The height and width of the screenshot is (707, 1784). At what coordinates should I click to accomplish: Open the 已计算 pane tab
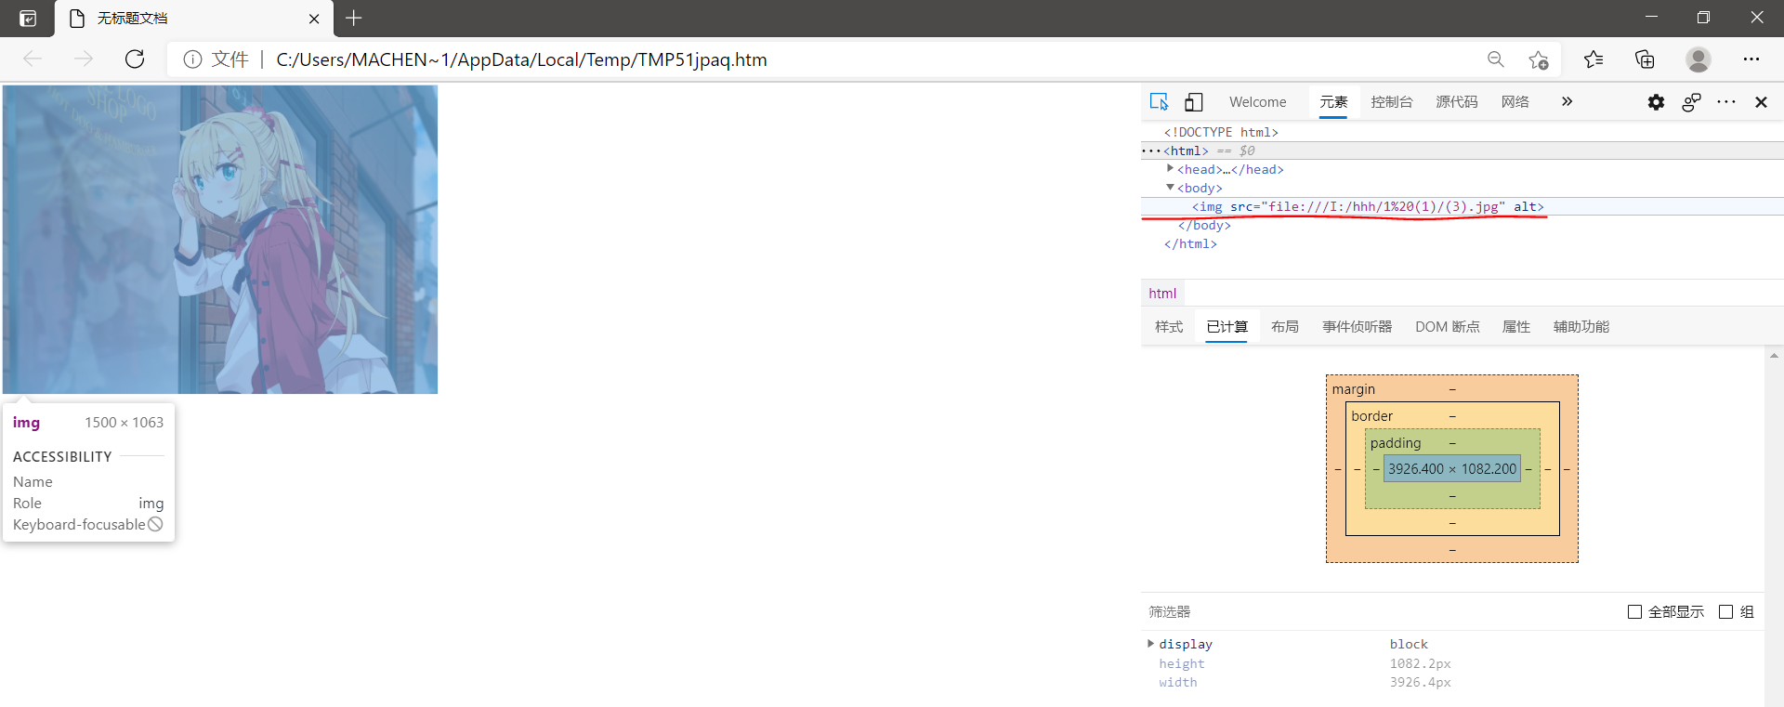click(1226, 327)
